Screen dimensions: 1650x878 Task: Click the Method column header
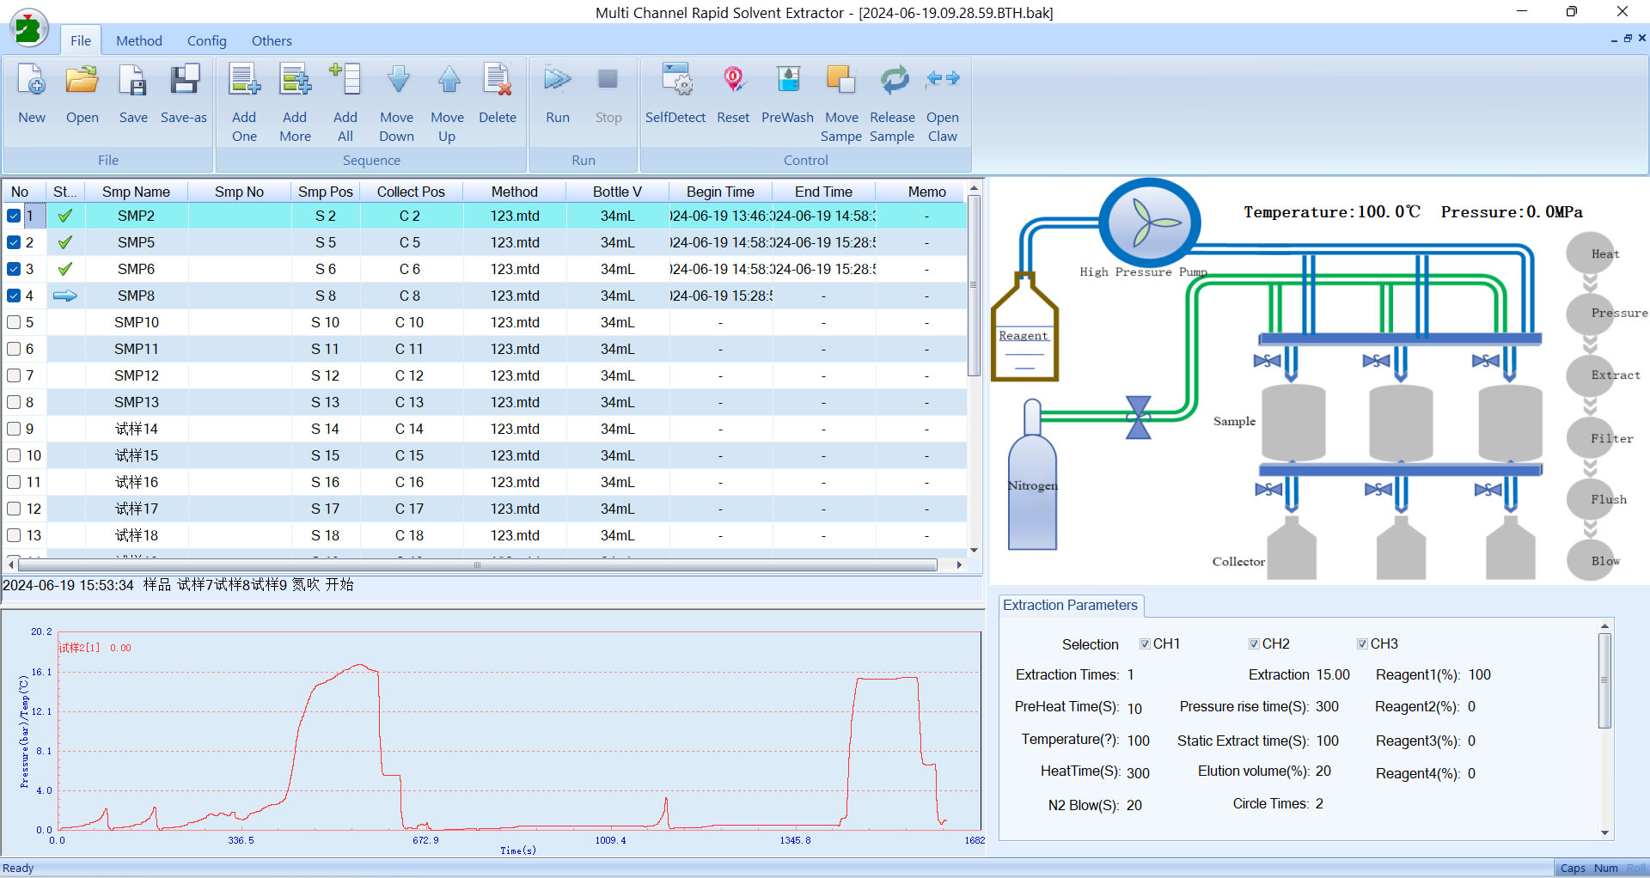[514, 192]
